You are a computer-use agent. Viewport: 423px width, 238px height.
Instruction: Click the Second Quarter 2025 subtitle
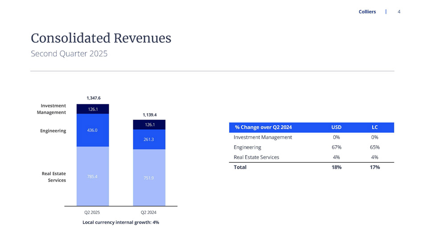69,54
